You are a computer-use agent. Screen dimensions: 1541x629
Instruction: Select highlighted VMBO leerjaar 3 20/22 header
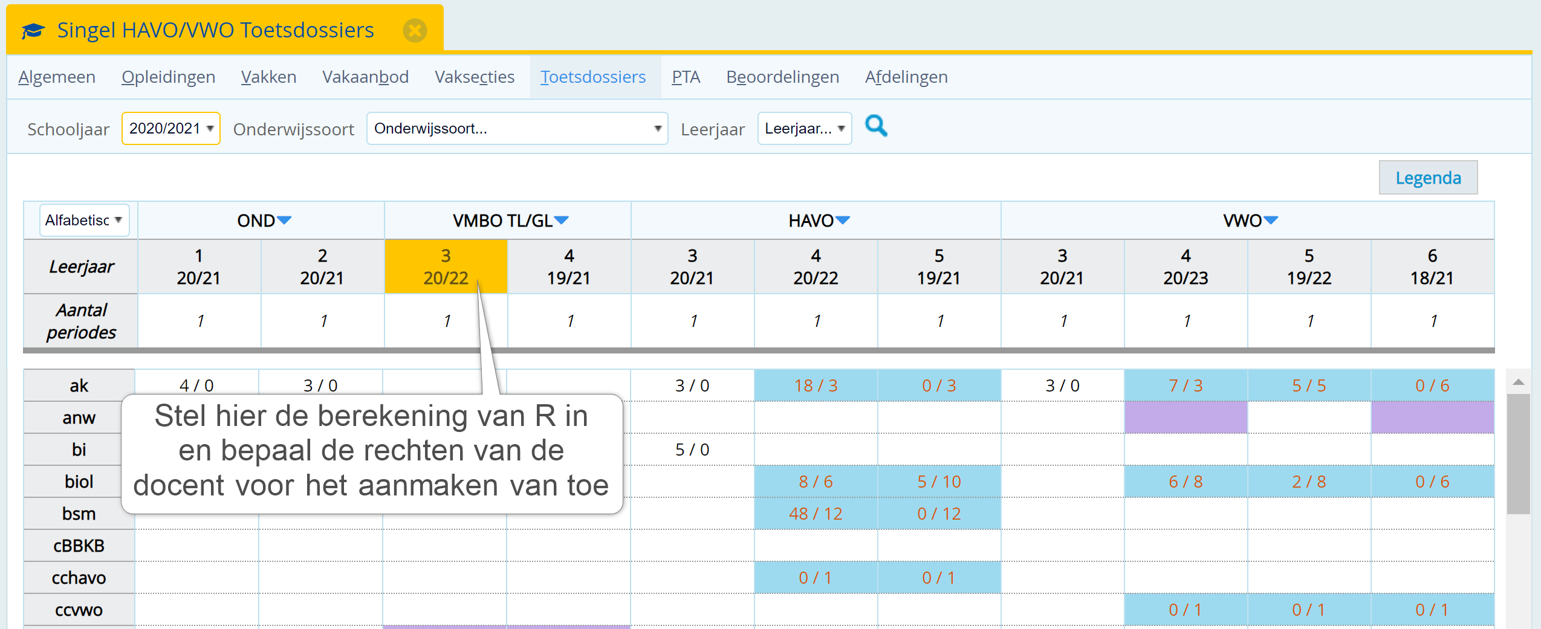[446, 266]
